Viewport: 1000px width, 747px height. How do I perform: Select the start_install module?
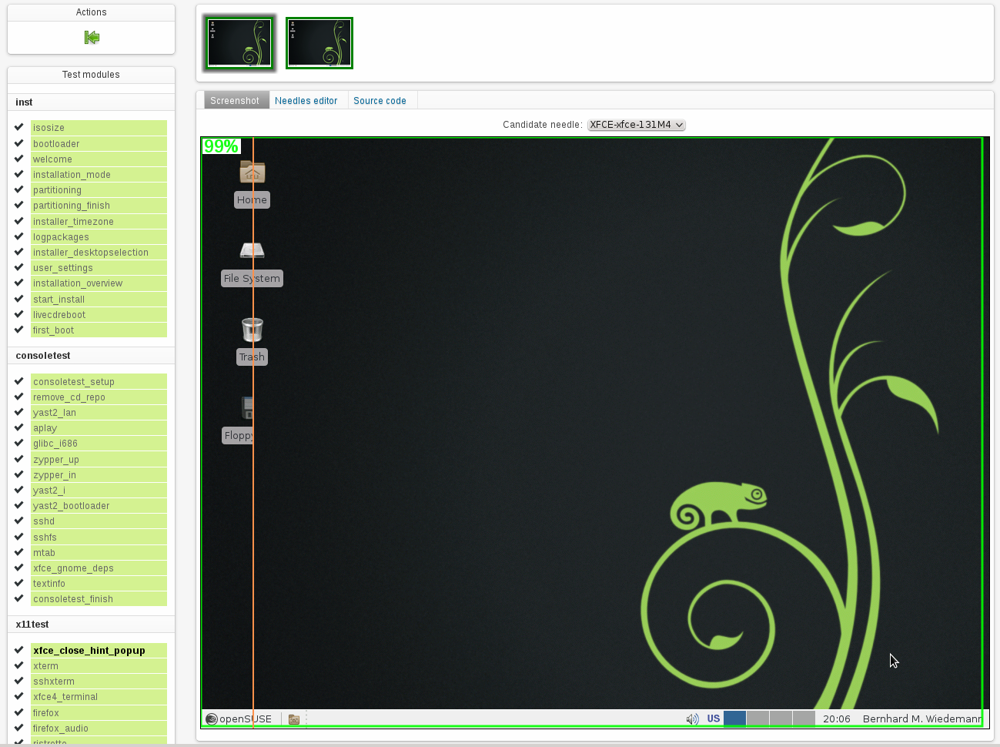[99, 300]
